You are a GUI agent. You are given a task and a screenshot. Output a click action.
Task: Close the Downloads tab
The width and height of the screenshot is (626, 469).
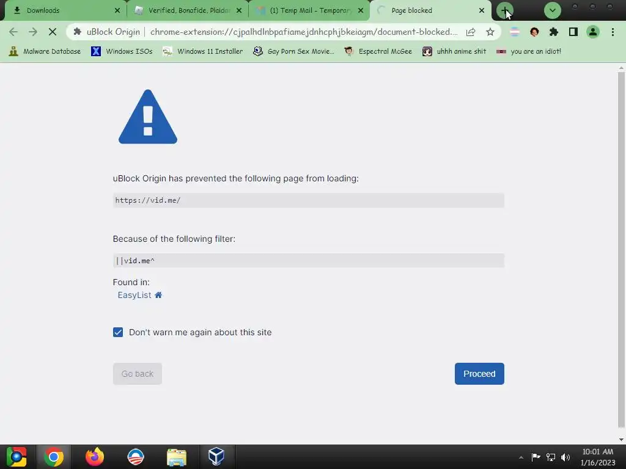tap(117, 10)
